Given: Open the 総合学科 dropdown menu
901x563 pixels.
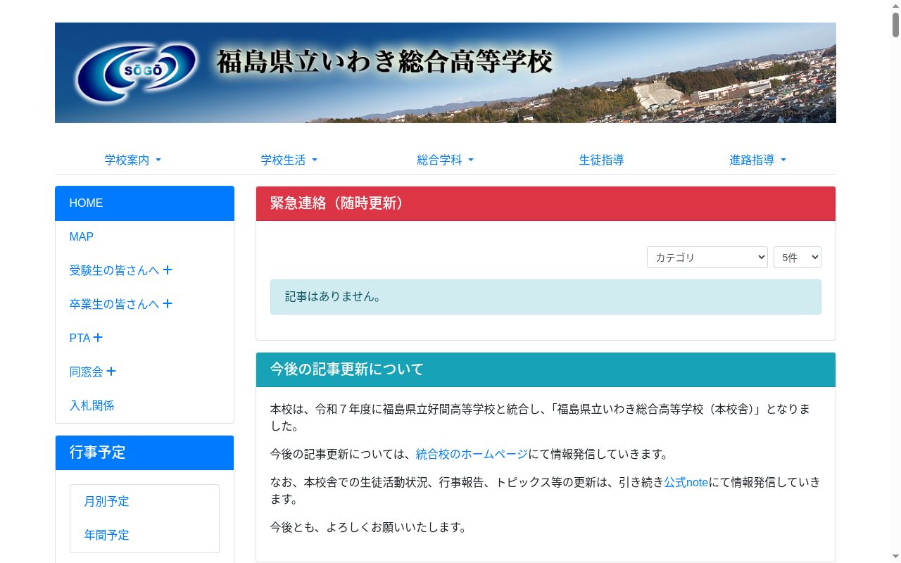Looking at the screenshot, I should 446,160.
